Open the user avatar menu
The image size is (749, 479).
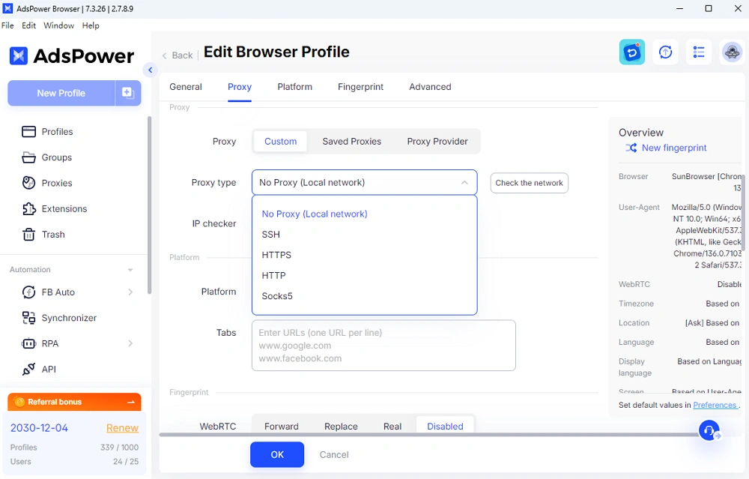click(732, 52)
